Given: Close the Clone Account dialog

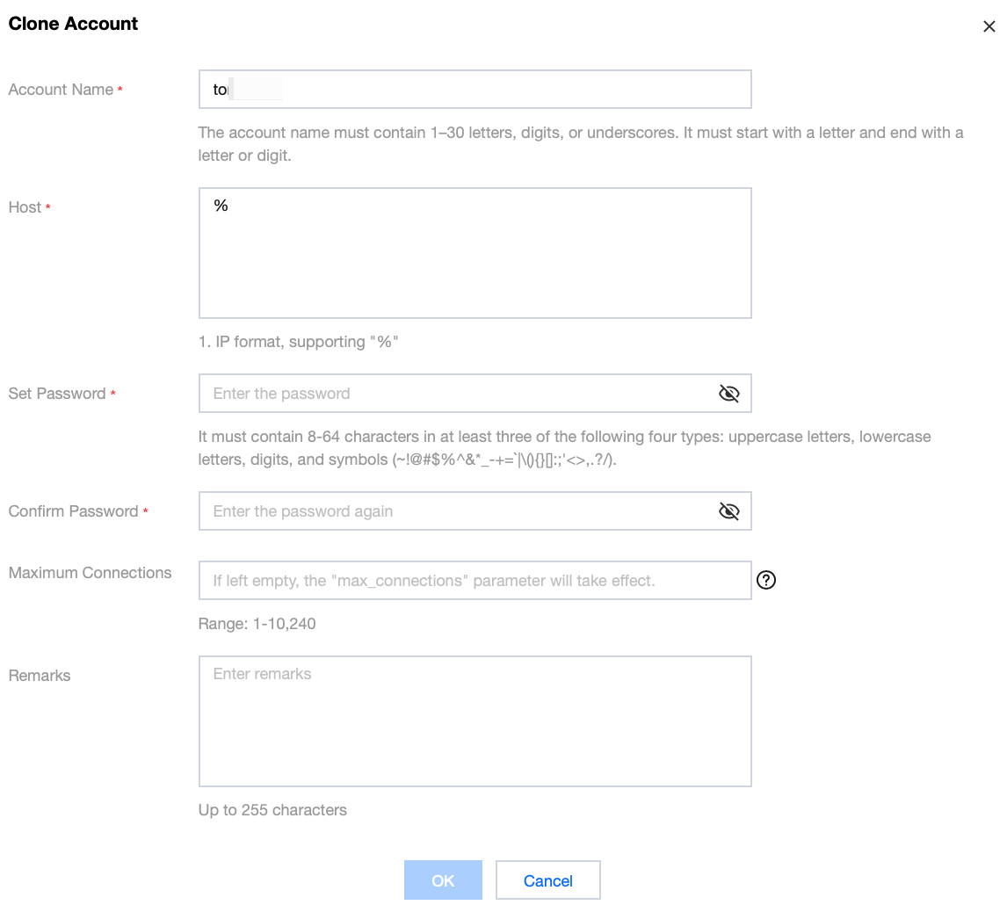Looking at the screenshot, I should point(989,27).
